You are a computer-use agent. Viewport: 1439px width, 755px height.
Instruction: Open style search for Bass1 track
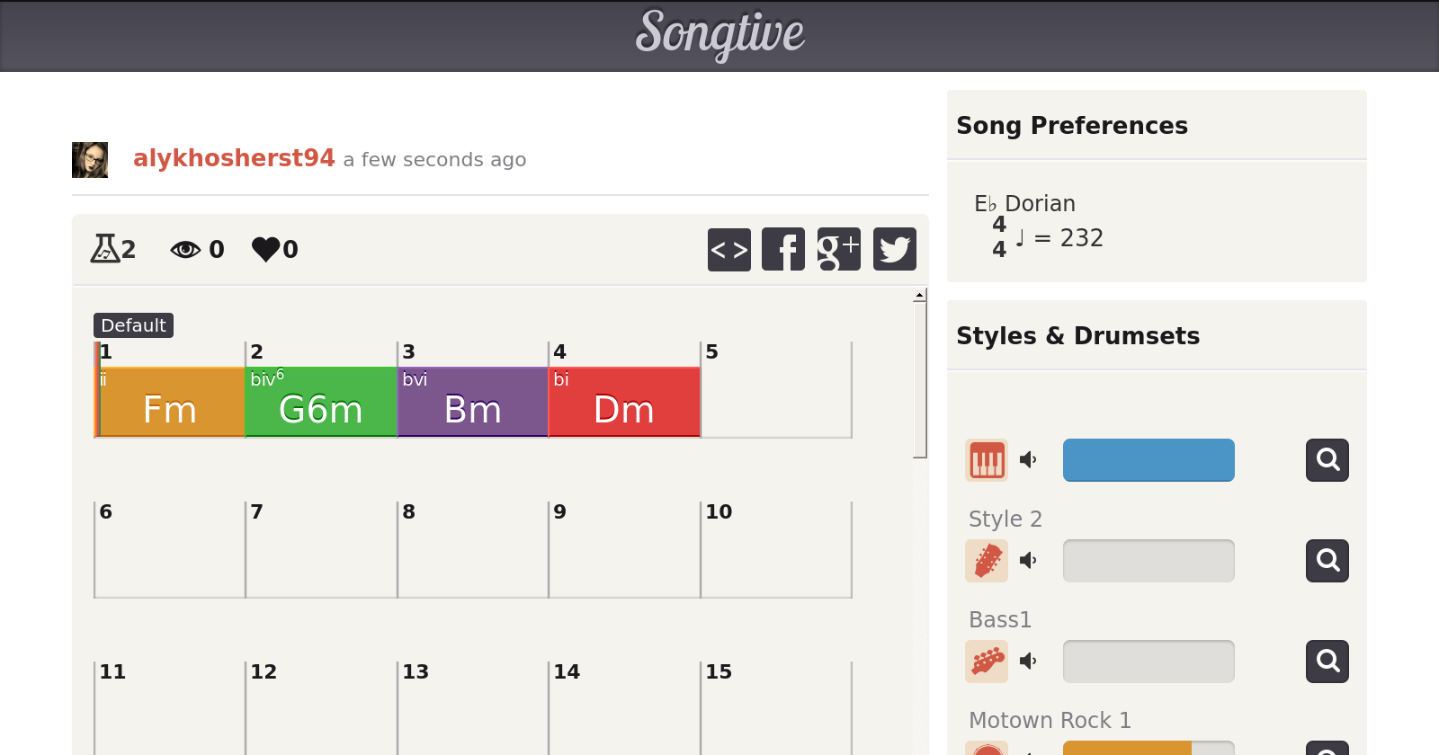pos(1327,662)
